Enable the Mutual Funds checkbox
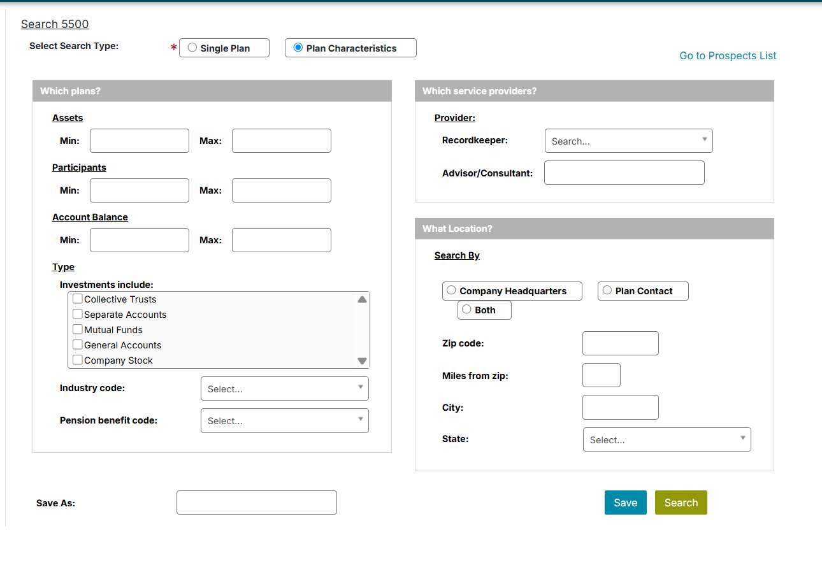The image size is (822, 563). pyautogui.click(x=78, y=329)
